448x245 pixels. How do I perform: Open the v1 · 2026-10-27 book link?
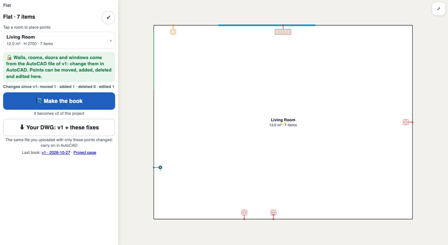pyautogui.click(x=56, y=153)
